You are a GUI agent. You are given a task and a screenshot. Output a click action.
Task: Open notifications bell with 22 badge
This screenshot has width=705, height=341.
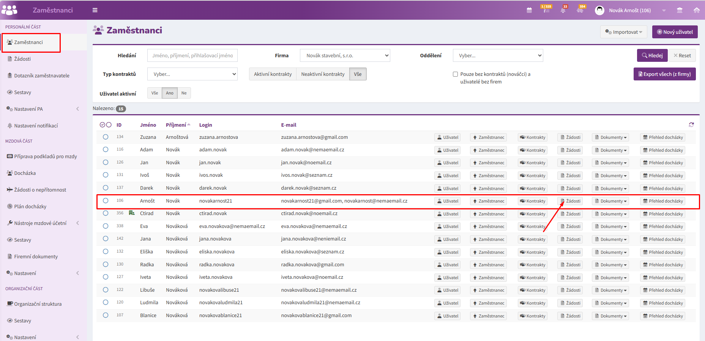(564, 9)
